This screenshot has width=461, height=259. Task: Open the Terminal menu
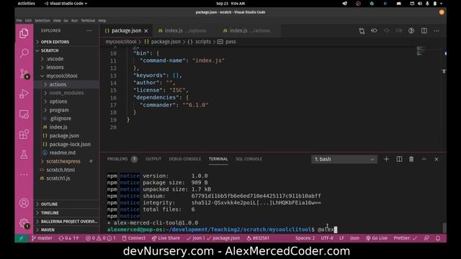point(88,21)
